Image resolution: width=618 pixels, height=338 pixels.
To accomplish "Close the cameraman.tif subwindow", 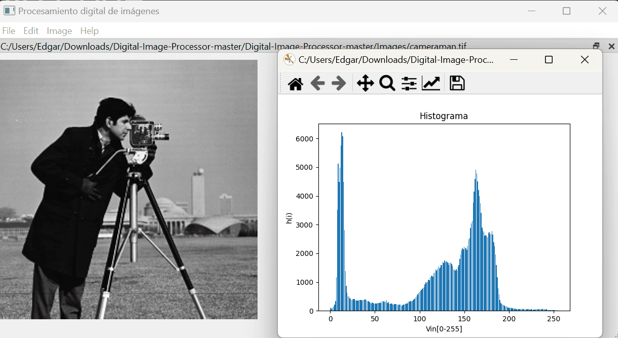I will (x=611, y=46).
